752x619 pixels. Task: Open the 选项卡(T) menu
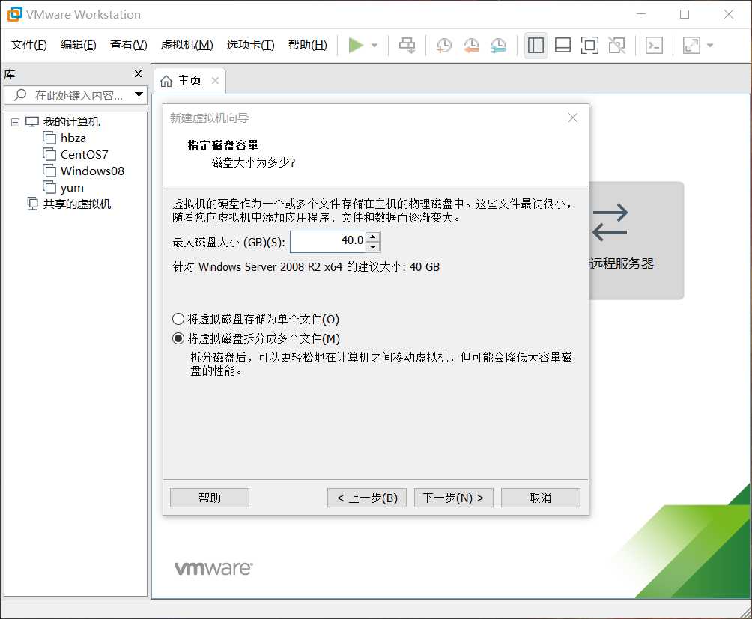(x=251, y=45)
